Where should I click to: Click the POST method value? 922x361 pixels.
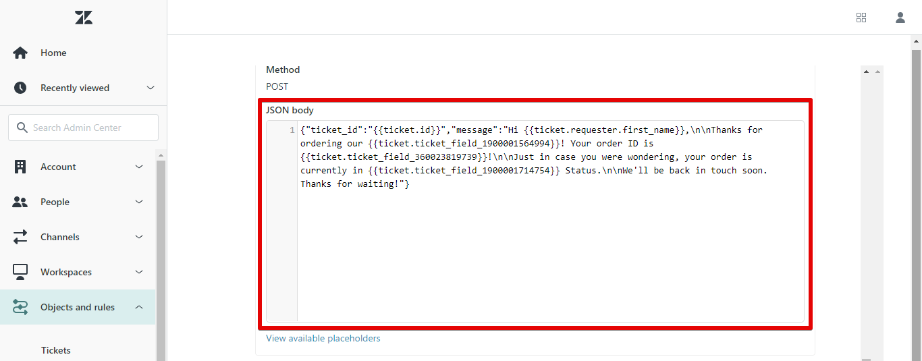tap(277, 86)
